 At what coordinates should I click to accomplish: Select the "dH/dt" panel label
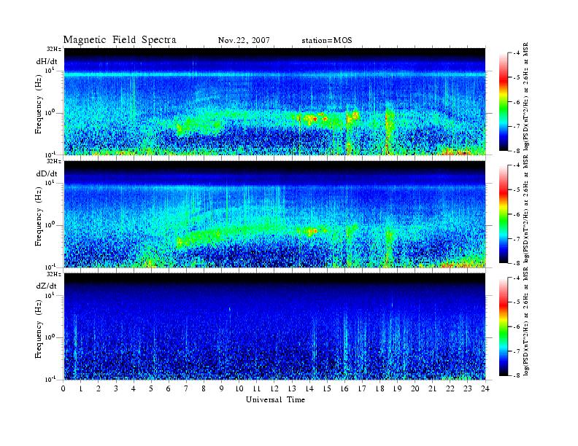coord(47,61)
